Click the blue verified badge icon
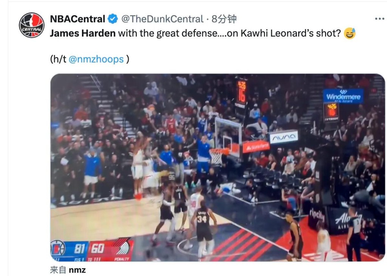 pos(113,19)
